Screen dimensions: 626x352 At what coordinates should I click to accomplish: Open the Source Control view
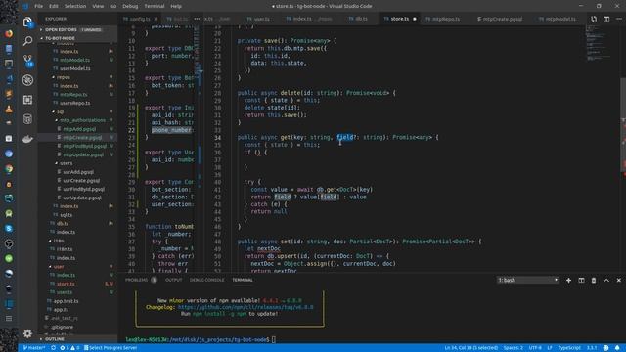point(27,61)
